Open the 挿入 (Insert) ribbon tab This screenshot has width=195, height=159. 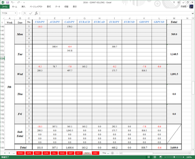tap(23, 7)
